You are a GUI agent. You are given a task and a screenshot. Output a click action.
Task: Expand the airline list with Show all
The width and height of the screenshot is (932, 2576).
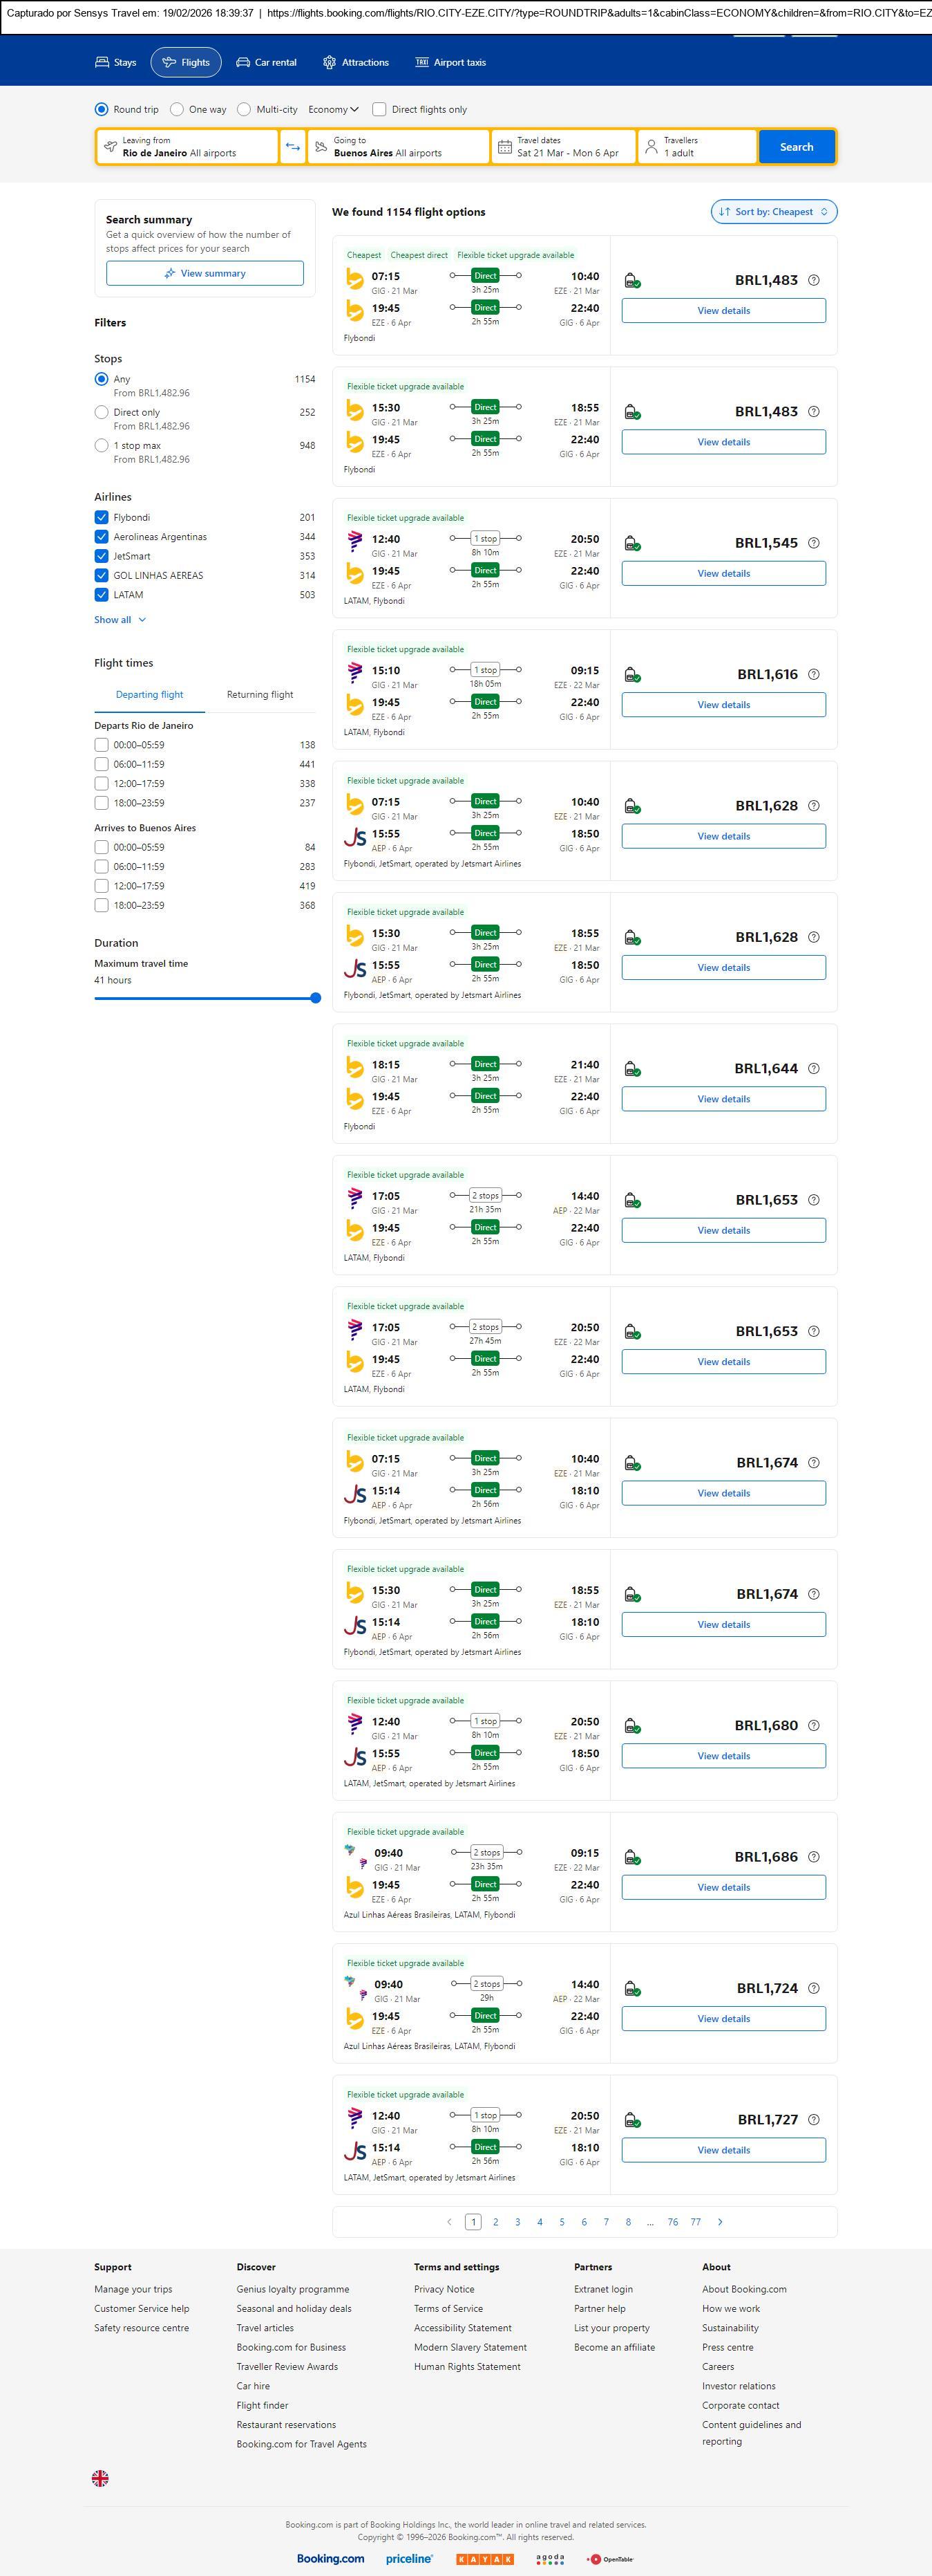tap(120, 620)
